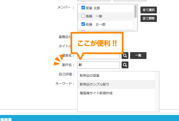Select the 雅風庵サイト新規作成 suggestion

click(x=116, y=93)
